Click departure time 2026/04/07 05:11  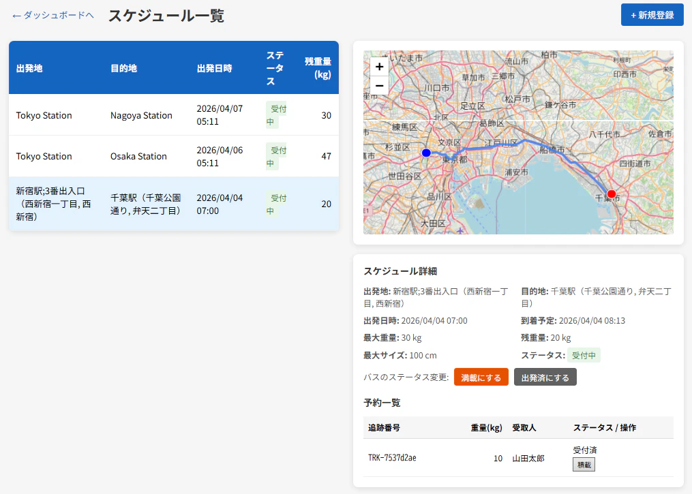[220, 114]
